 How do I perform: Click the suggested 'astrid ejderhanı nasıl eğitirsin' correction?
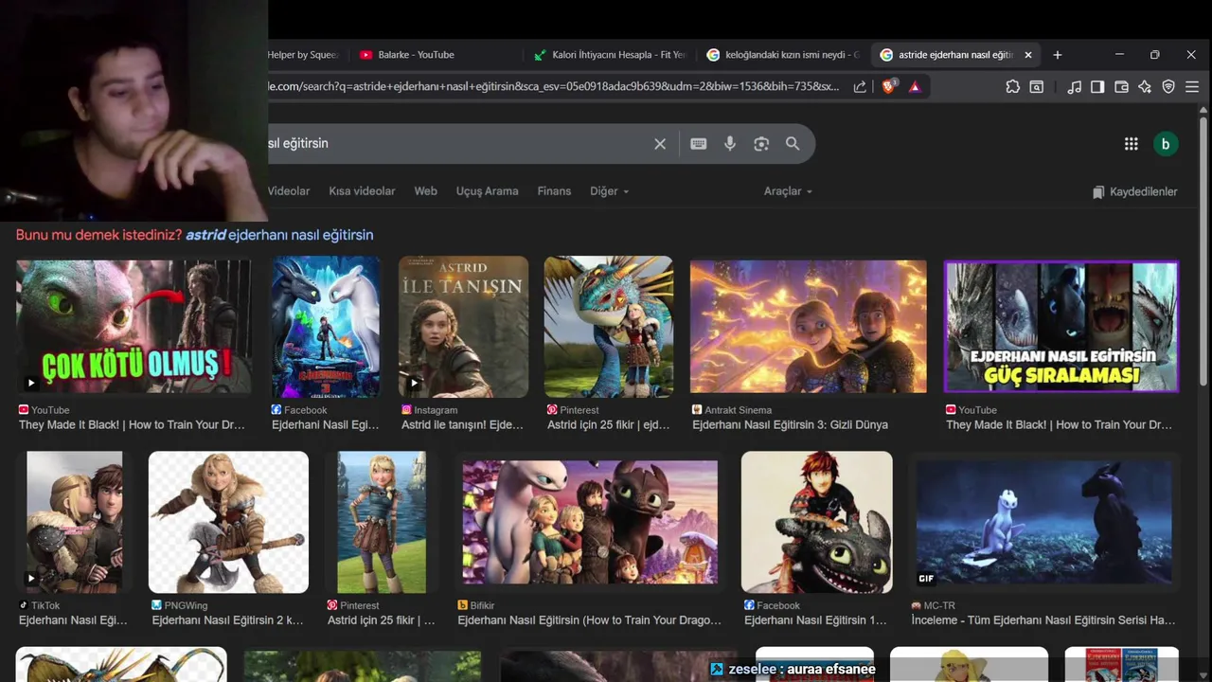click(279, 235)
